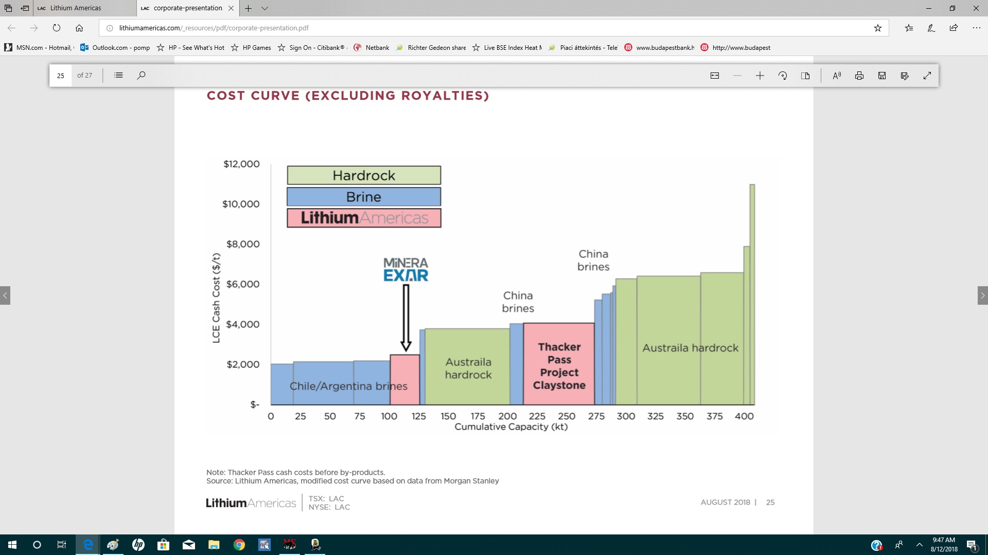This screenshot has height=555, width=988.
Task: Open the Piaci áttekintés bookmark
Action: click(583, 47)
